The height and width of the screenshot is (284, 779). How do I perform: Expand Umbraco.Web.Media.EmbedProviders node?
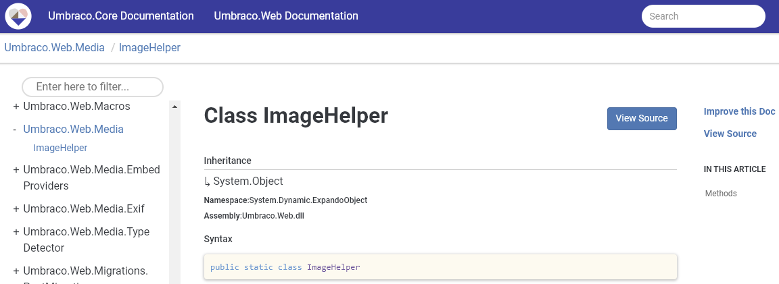tap(16, 170)
